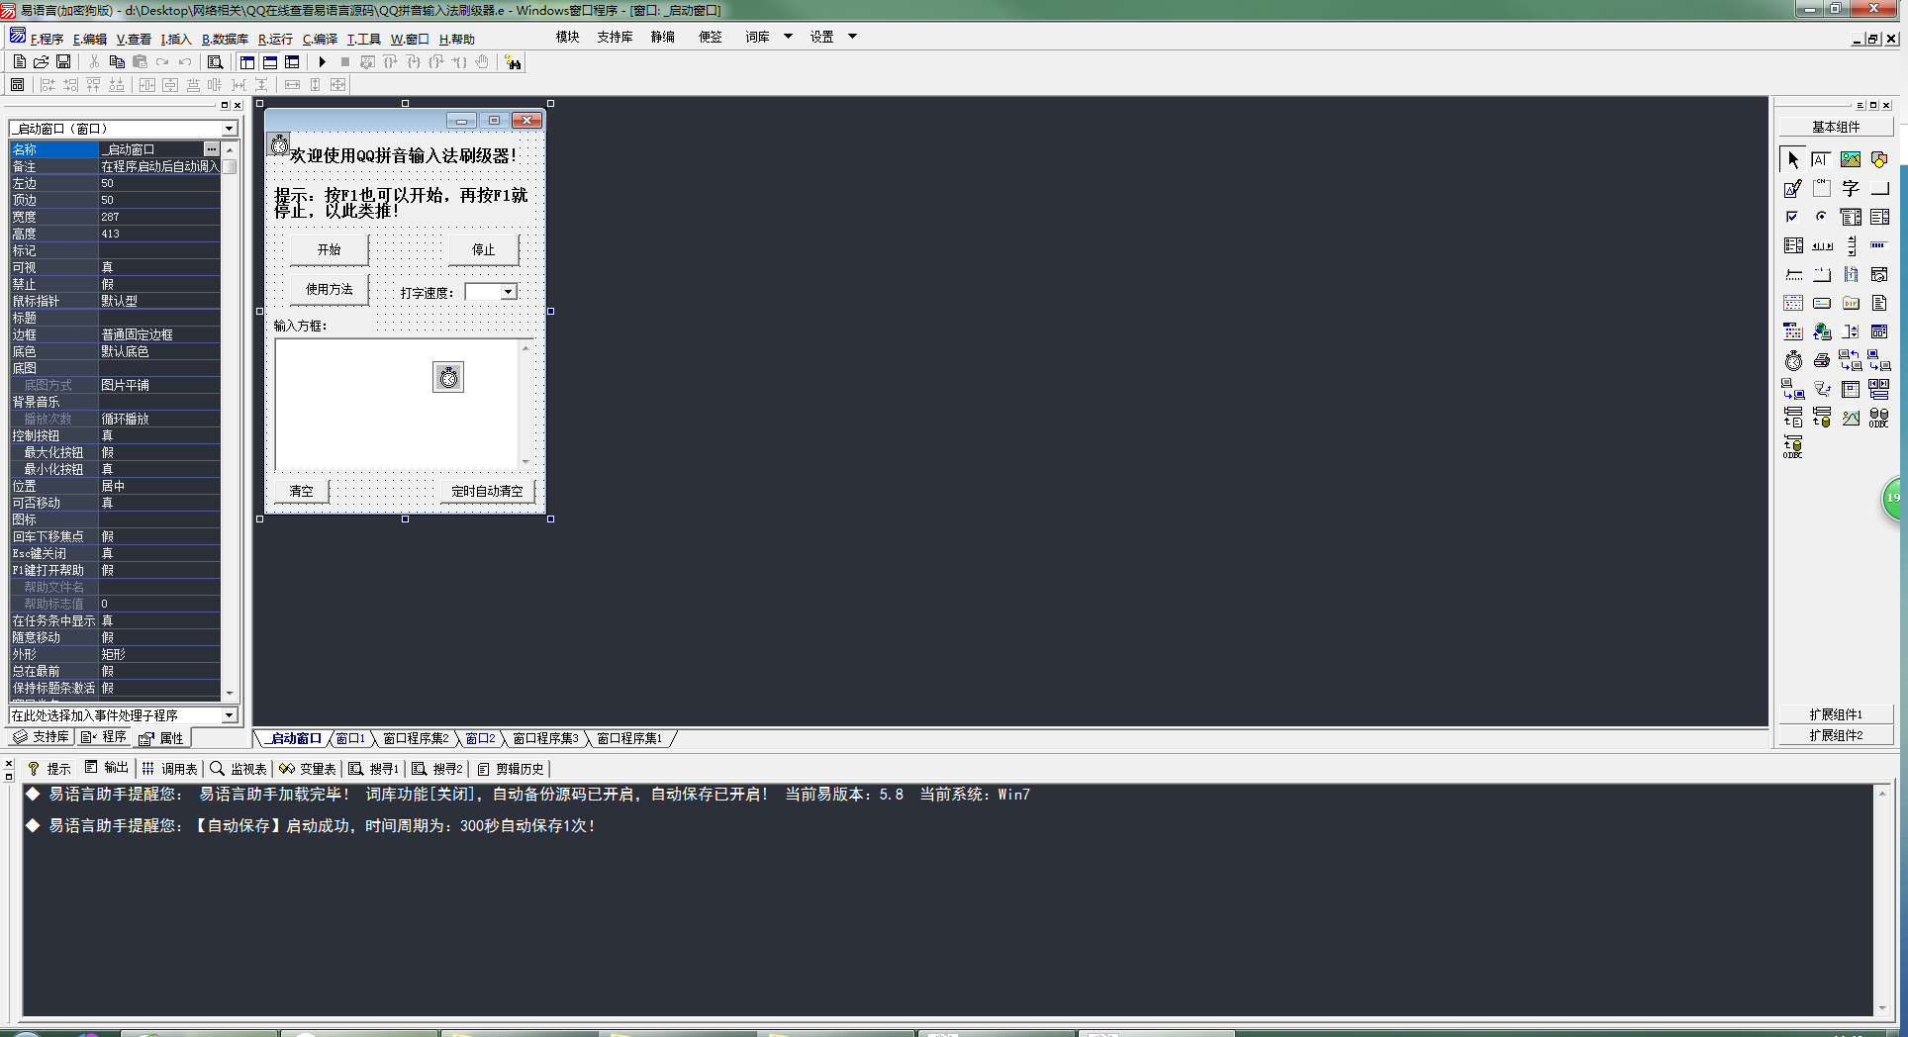This screenshot has height=1037, width=1908.
Task: Run the program with the play icon
Action: [323, 62]
